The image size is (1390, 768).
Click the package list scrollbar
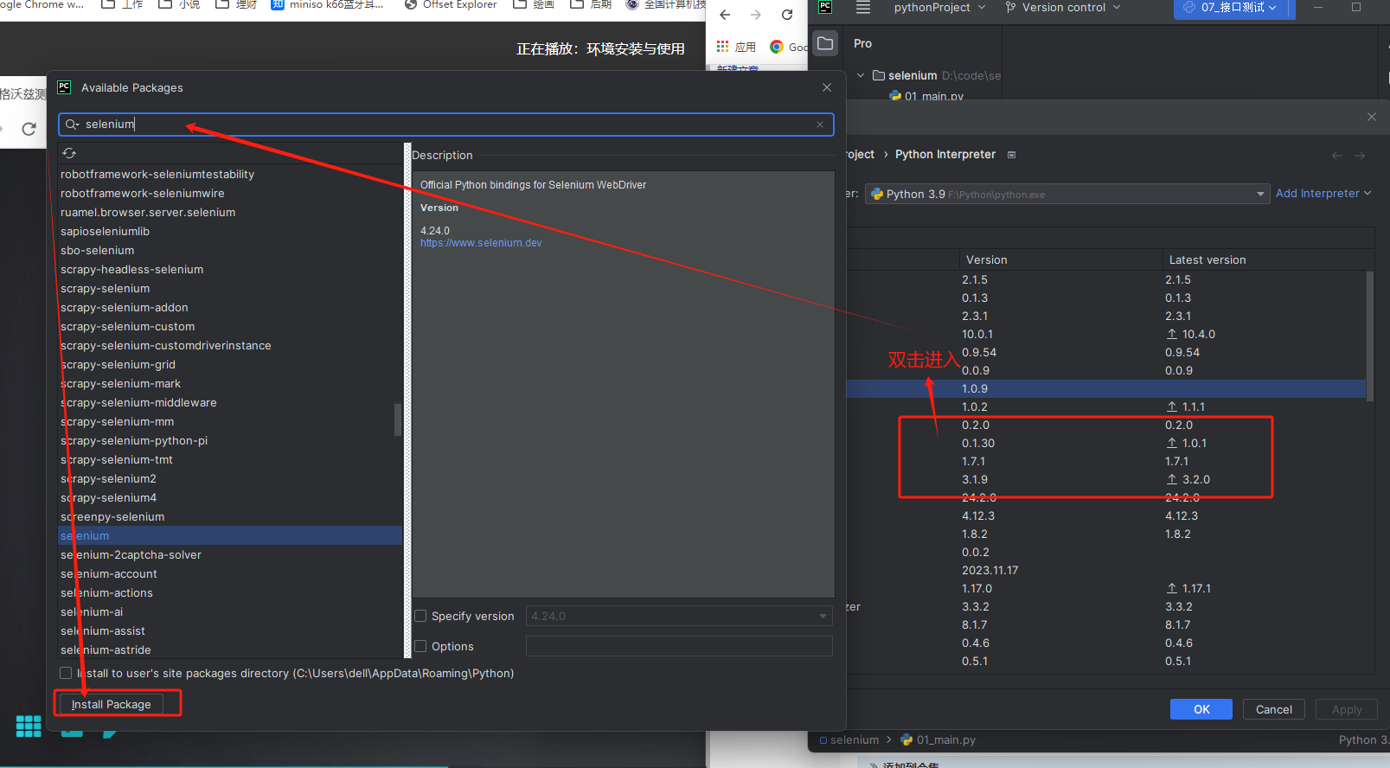[x=398, y=419]
